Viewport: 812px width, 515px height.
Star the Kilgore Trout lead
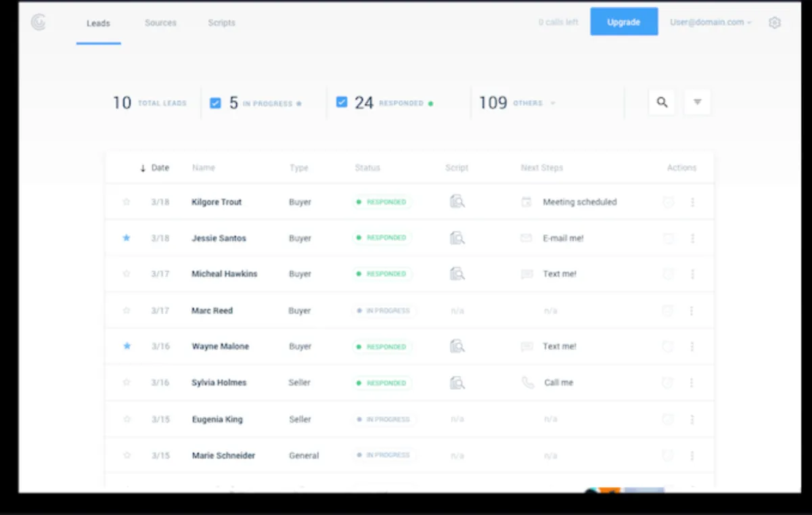[x=126, y=202]
